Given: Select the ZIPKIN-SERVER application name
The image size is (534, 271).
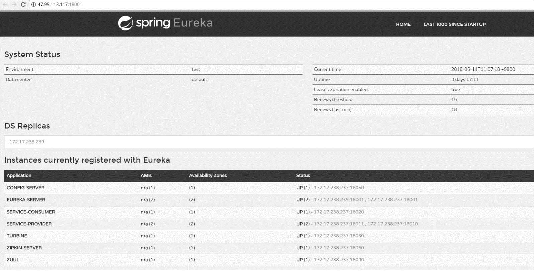Looking at the screenshot, I should point(24,248).
